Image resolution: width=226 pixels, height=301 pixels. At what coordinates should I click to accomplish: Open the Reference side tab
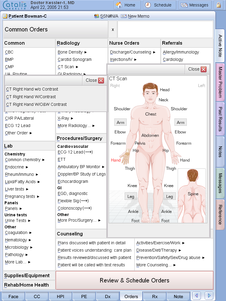(220, 215)
